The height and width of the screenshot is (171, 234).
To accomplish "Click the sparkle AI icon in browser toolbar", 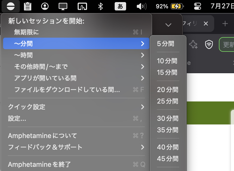I will pos(193,45).
